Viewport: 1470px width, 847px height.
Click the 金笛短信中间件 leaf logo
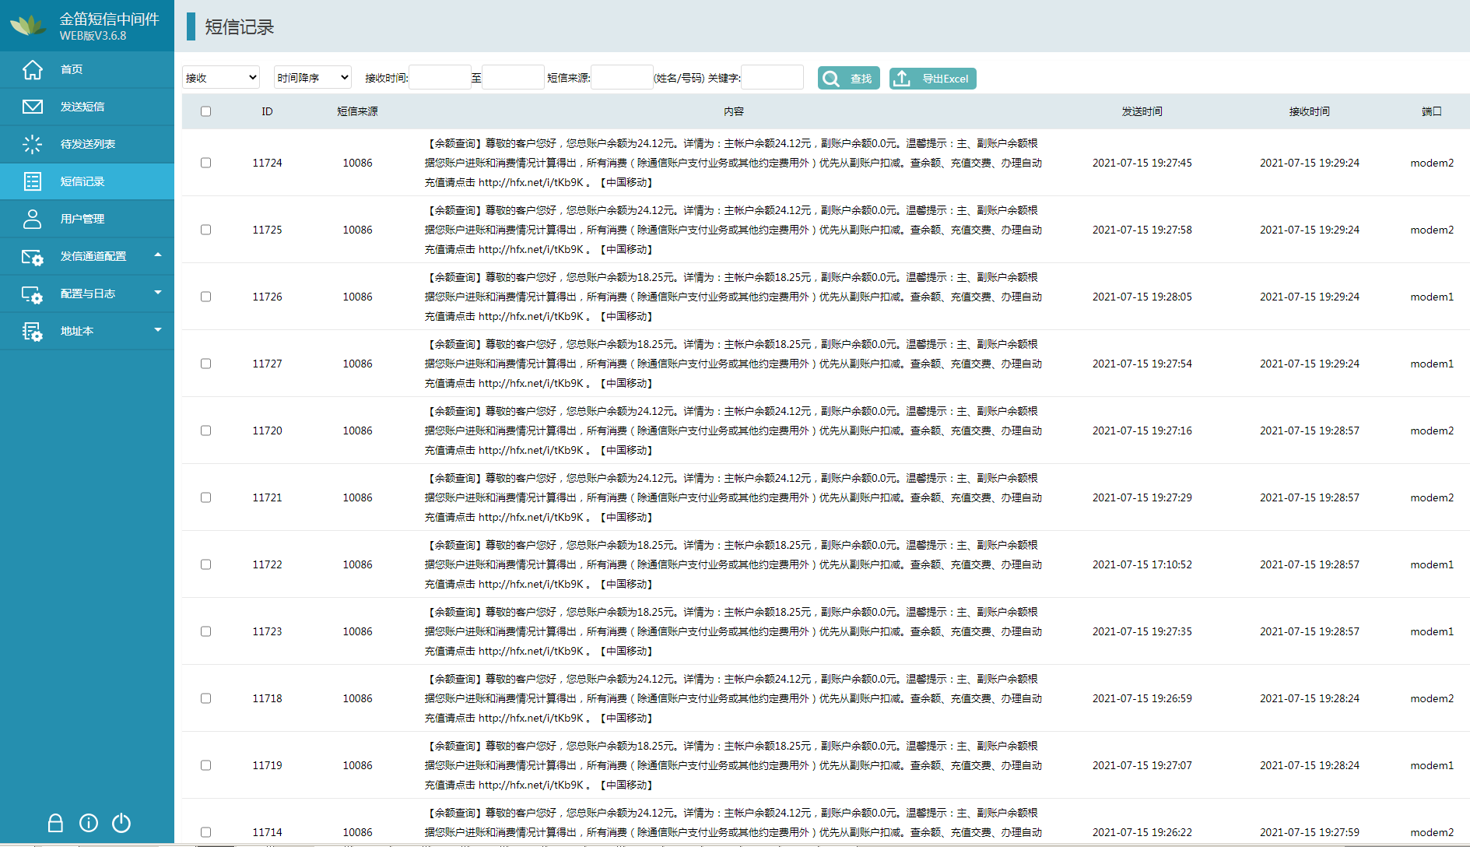click(28, 26)
